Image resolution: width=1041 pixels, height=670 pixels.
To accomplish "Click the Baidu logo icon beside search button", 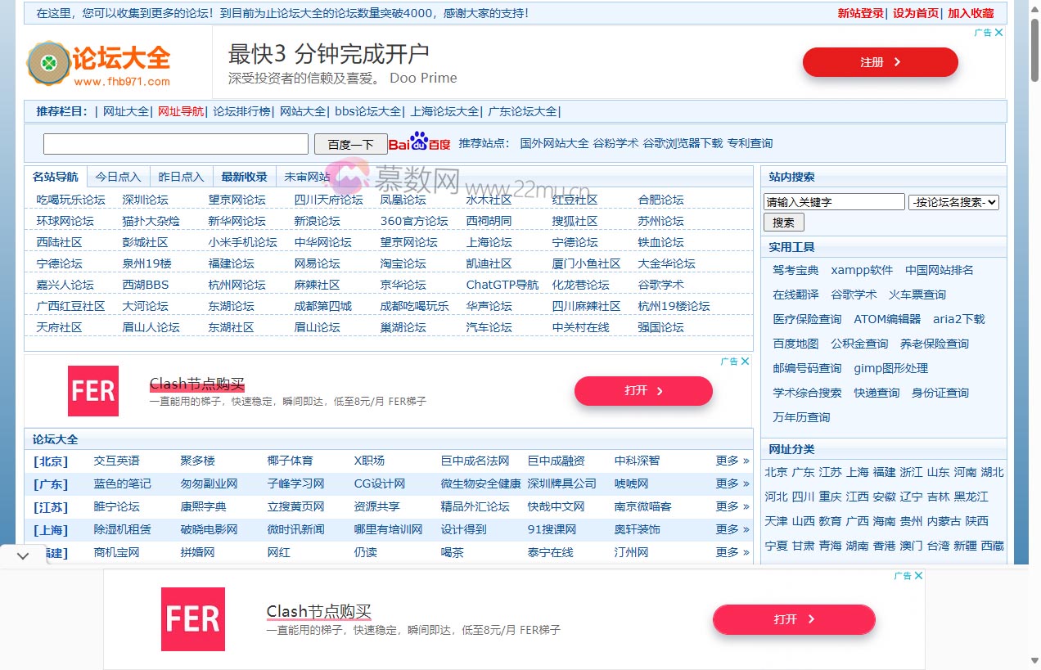I will pos(418,142).
